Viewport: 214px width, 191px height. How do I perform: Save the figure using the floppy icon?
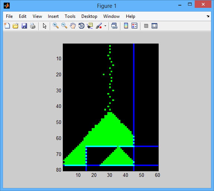tap(24, 26)
